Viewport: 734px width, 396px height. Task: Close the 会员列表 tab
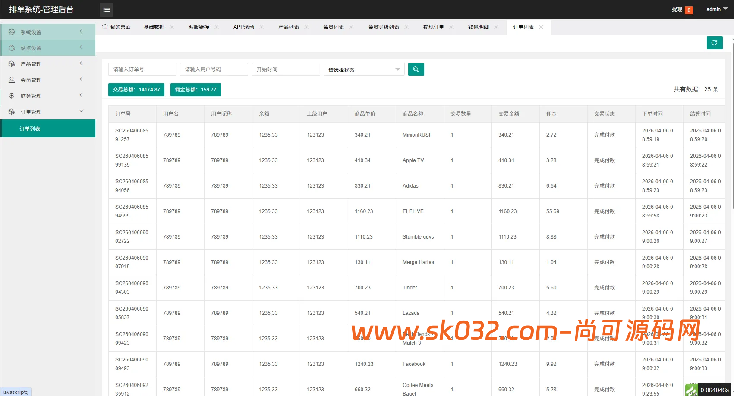click(x=351, y=27)
